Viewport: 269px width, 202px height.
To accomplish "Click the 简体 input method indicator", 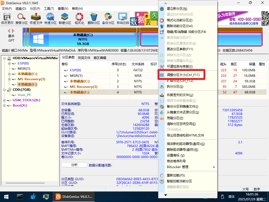I will [231, 197].
